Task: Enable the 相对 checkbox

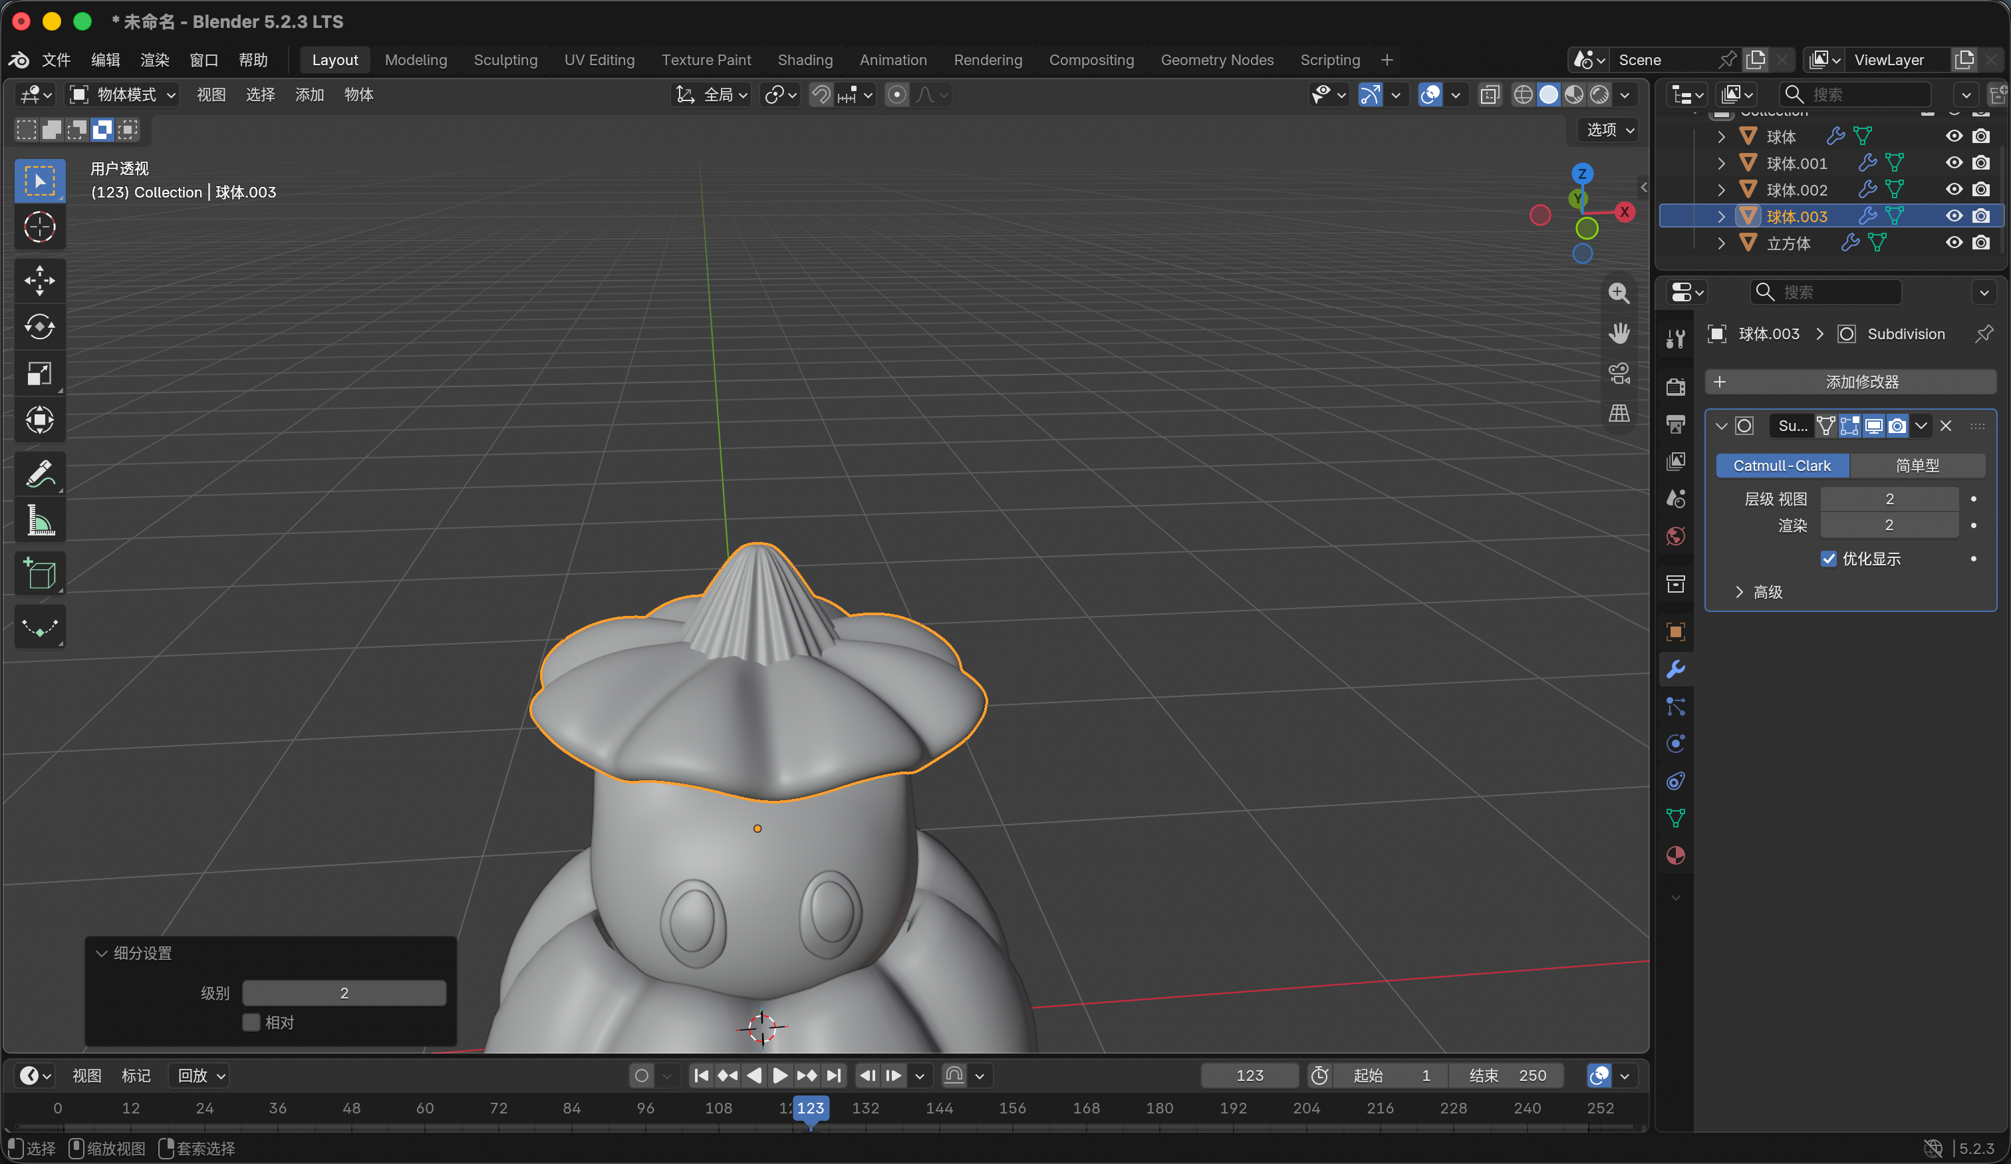Action: (251, 1022)
